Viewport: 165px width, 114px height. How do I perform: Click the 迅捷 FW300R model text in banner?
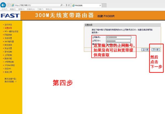coord(106,16)
